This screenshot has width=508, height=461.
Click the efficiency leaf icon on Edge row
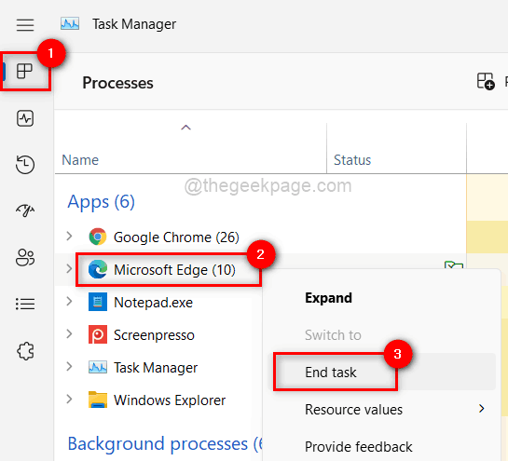coord(454,265)
